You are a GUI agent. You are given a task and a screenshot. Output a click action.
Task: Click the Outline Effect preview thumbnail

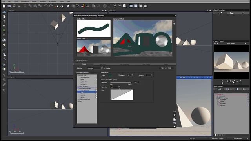[94, 29]
